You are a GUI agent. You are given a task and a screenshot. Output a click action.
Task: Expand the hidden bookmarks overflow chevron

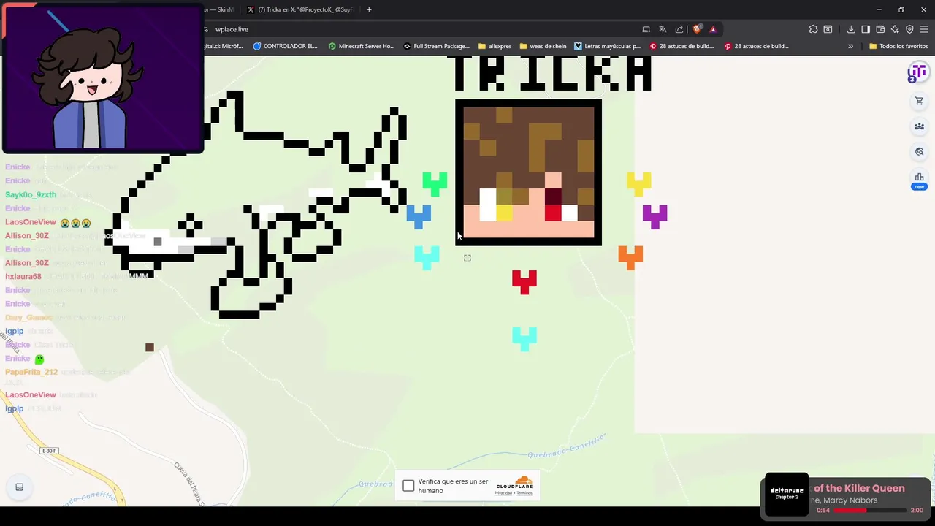pyautogui.click(x=850, y=46)
